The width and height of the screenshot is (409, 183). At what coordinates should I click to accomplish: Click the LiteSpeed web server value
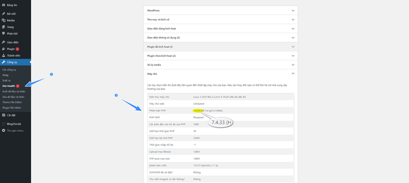pos(199,103)
